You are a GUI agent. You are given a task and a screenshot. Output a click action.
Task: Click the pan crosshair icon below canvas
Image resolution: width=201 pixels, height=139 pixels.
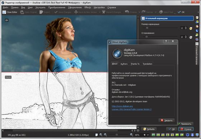[138, 130]
